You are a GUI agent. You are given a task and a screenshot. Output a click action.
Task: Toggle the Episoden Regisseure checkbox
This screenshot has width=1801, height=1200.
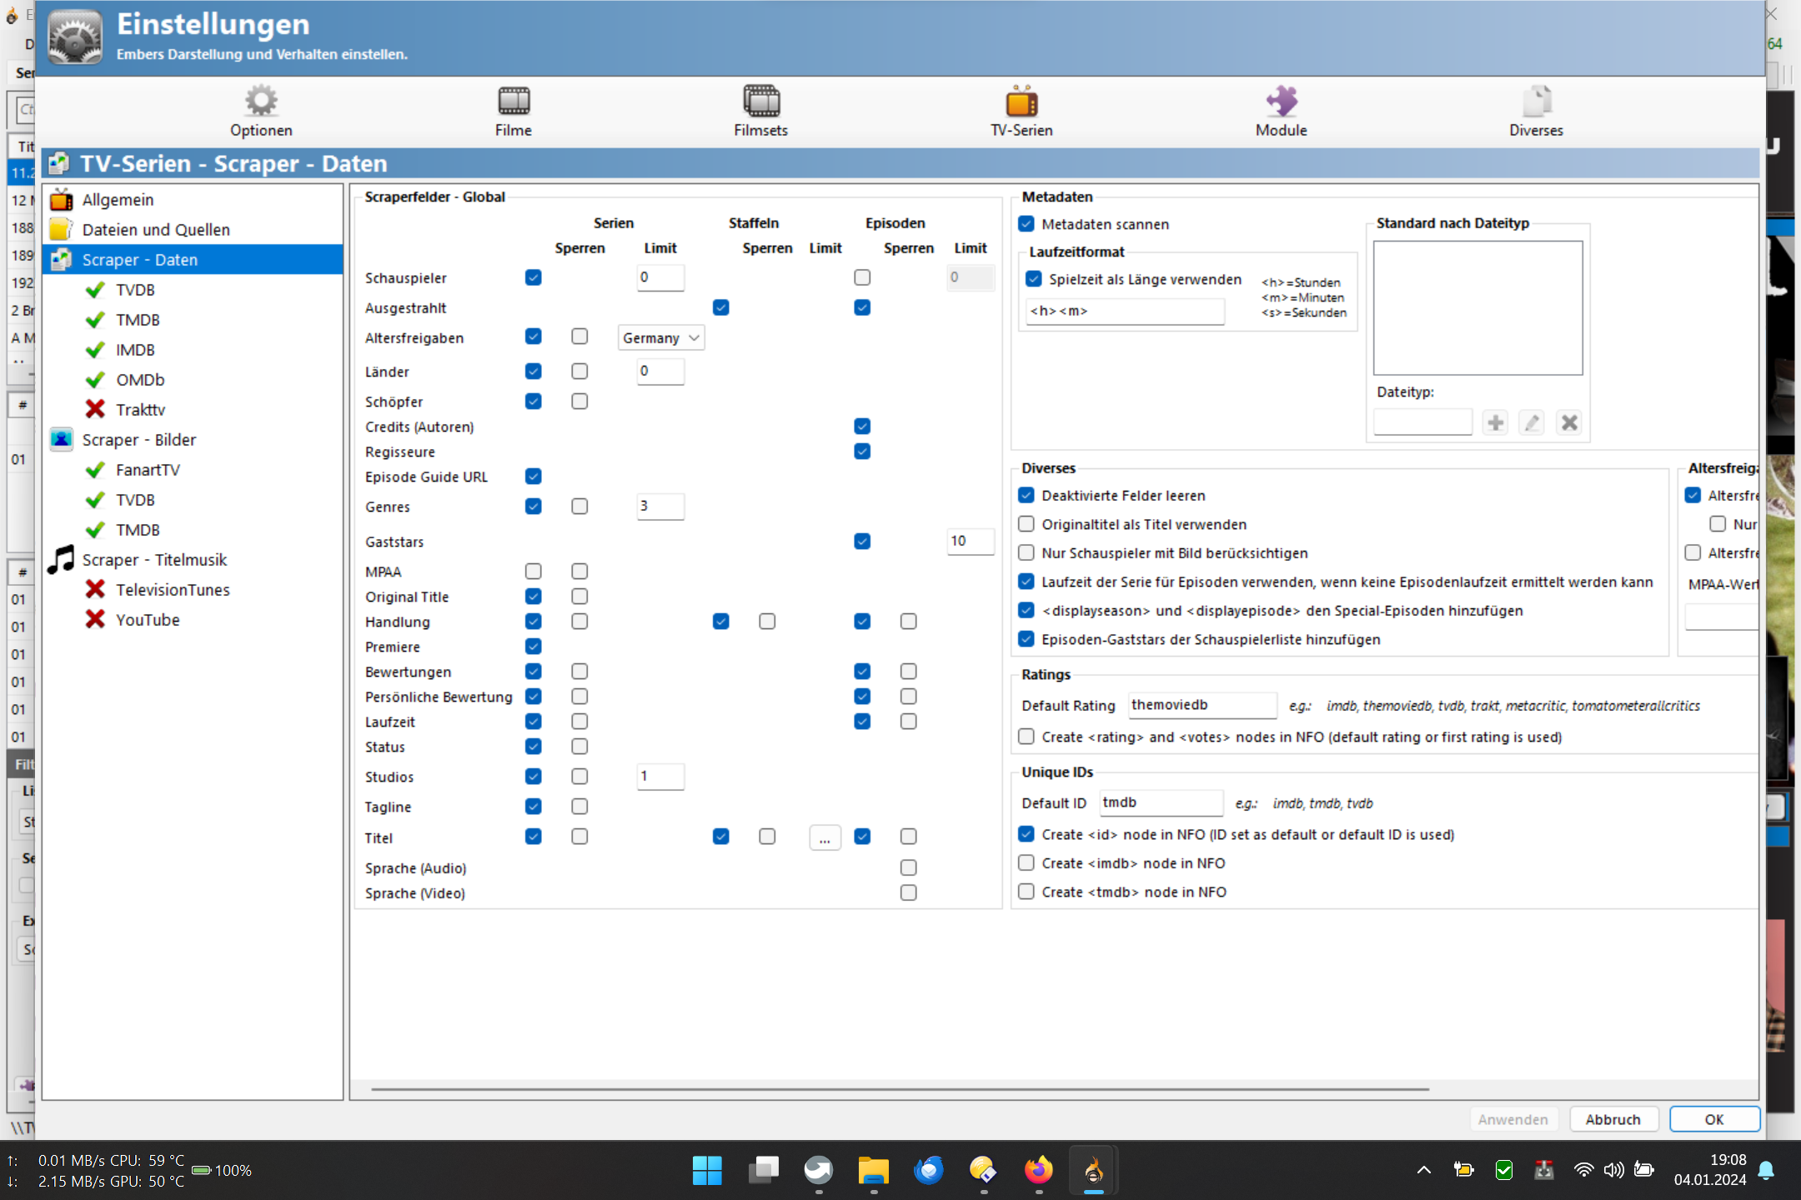click(862, 452)
